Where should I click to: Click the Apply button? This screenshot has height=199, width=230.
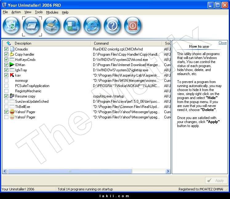(x=216, y=180)
